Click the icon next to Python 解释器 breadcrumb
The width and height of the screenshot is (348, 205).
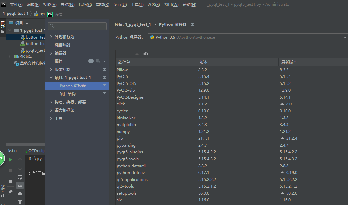(x=192, y=24)
